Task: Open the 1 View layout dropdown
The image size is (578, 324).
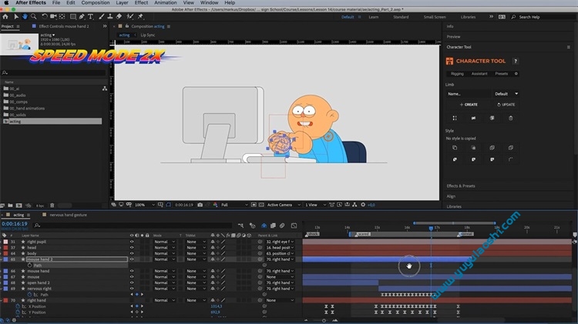Action: click(x=315, y=205)
